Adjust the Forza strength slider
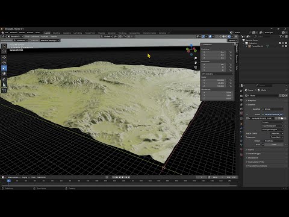 pos(274,145)
